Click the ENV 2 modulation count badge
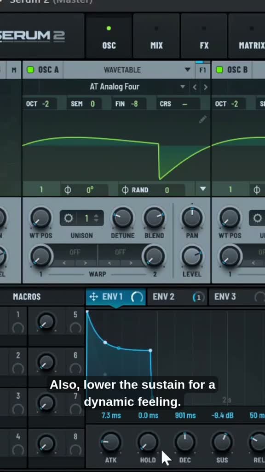Image resolution: width=265 pixels, height=472 pixels. click(198, 297)
